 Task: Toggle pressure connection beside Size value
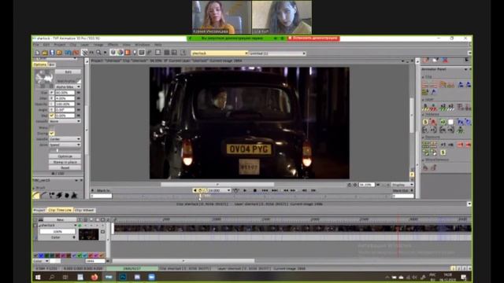coord(52,93)
